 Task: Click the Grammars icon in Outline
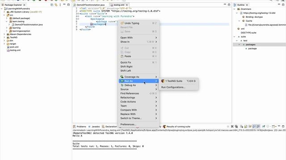pos(239,9)
